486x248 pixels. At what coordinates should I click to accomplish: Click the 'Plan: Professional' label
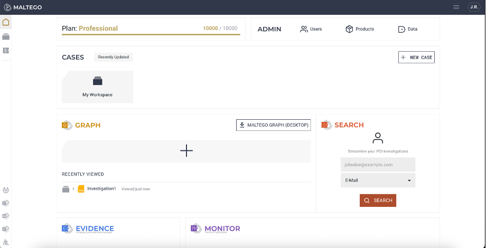pos(90,28)
